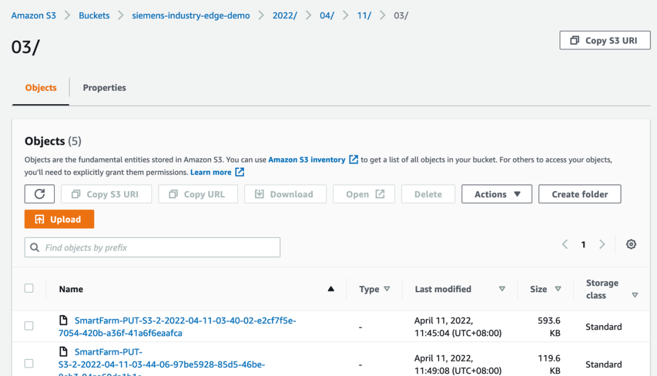
Task: Click Standard storage class for 119.6 KB row
Action: tap(604, 364)
